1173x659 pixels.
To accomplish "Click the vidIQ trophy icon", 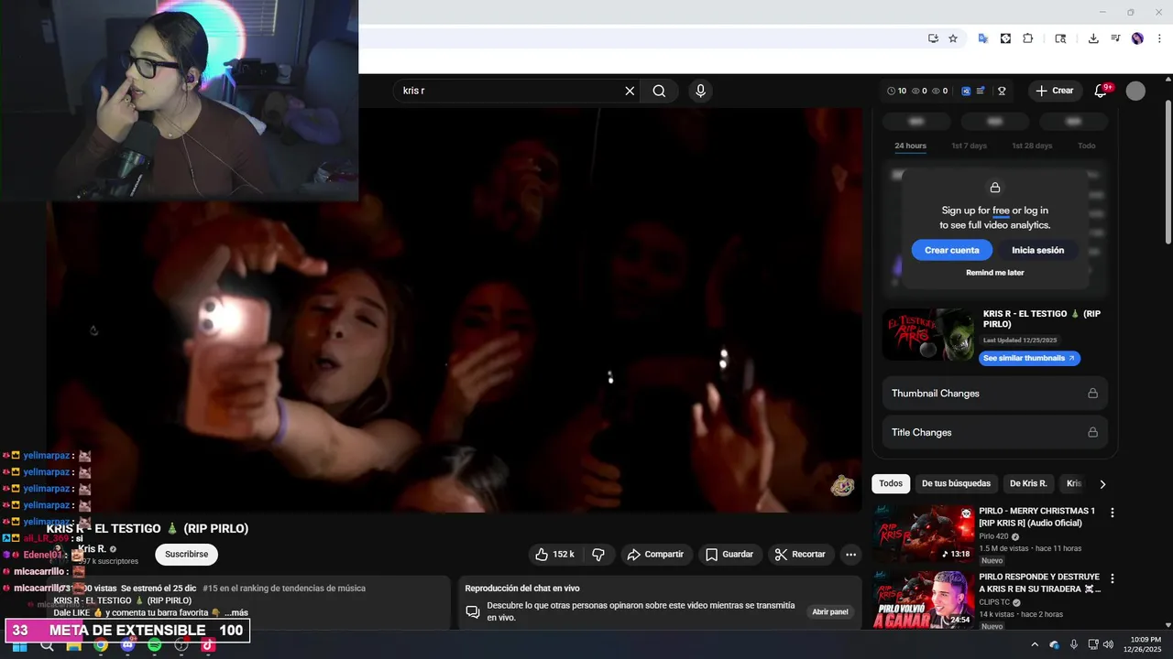I will point(1002,91).
